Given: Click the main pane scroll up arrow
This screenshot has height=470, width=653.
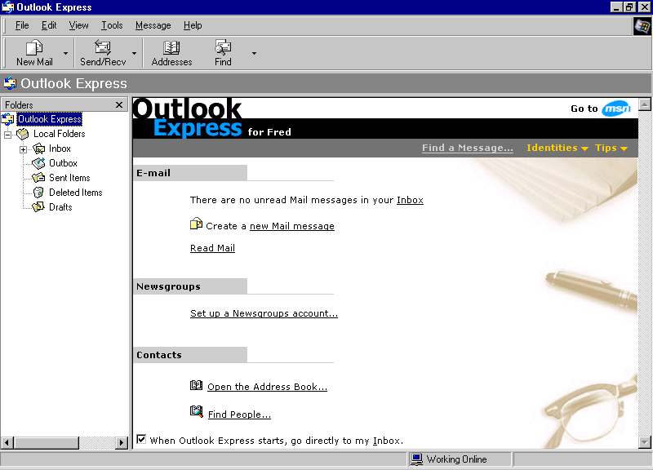Looking at the screenshot, I should [x=644, y=104].
